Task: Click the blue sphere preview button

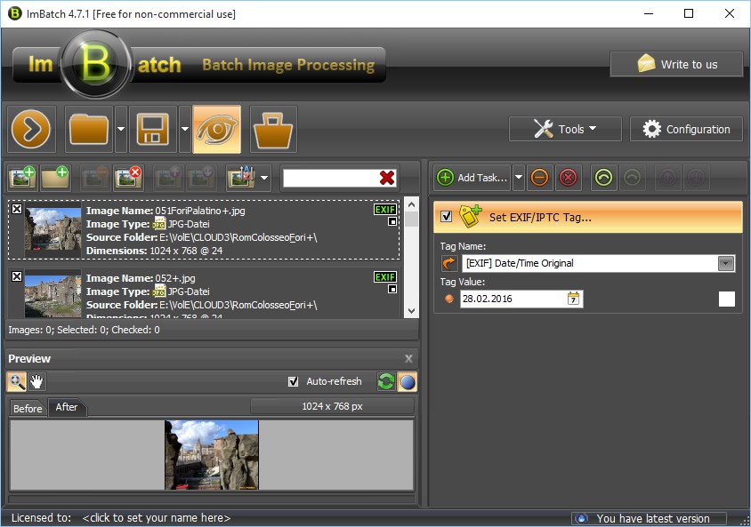Action: coord(408,381)
